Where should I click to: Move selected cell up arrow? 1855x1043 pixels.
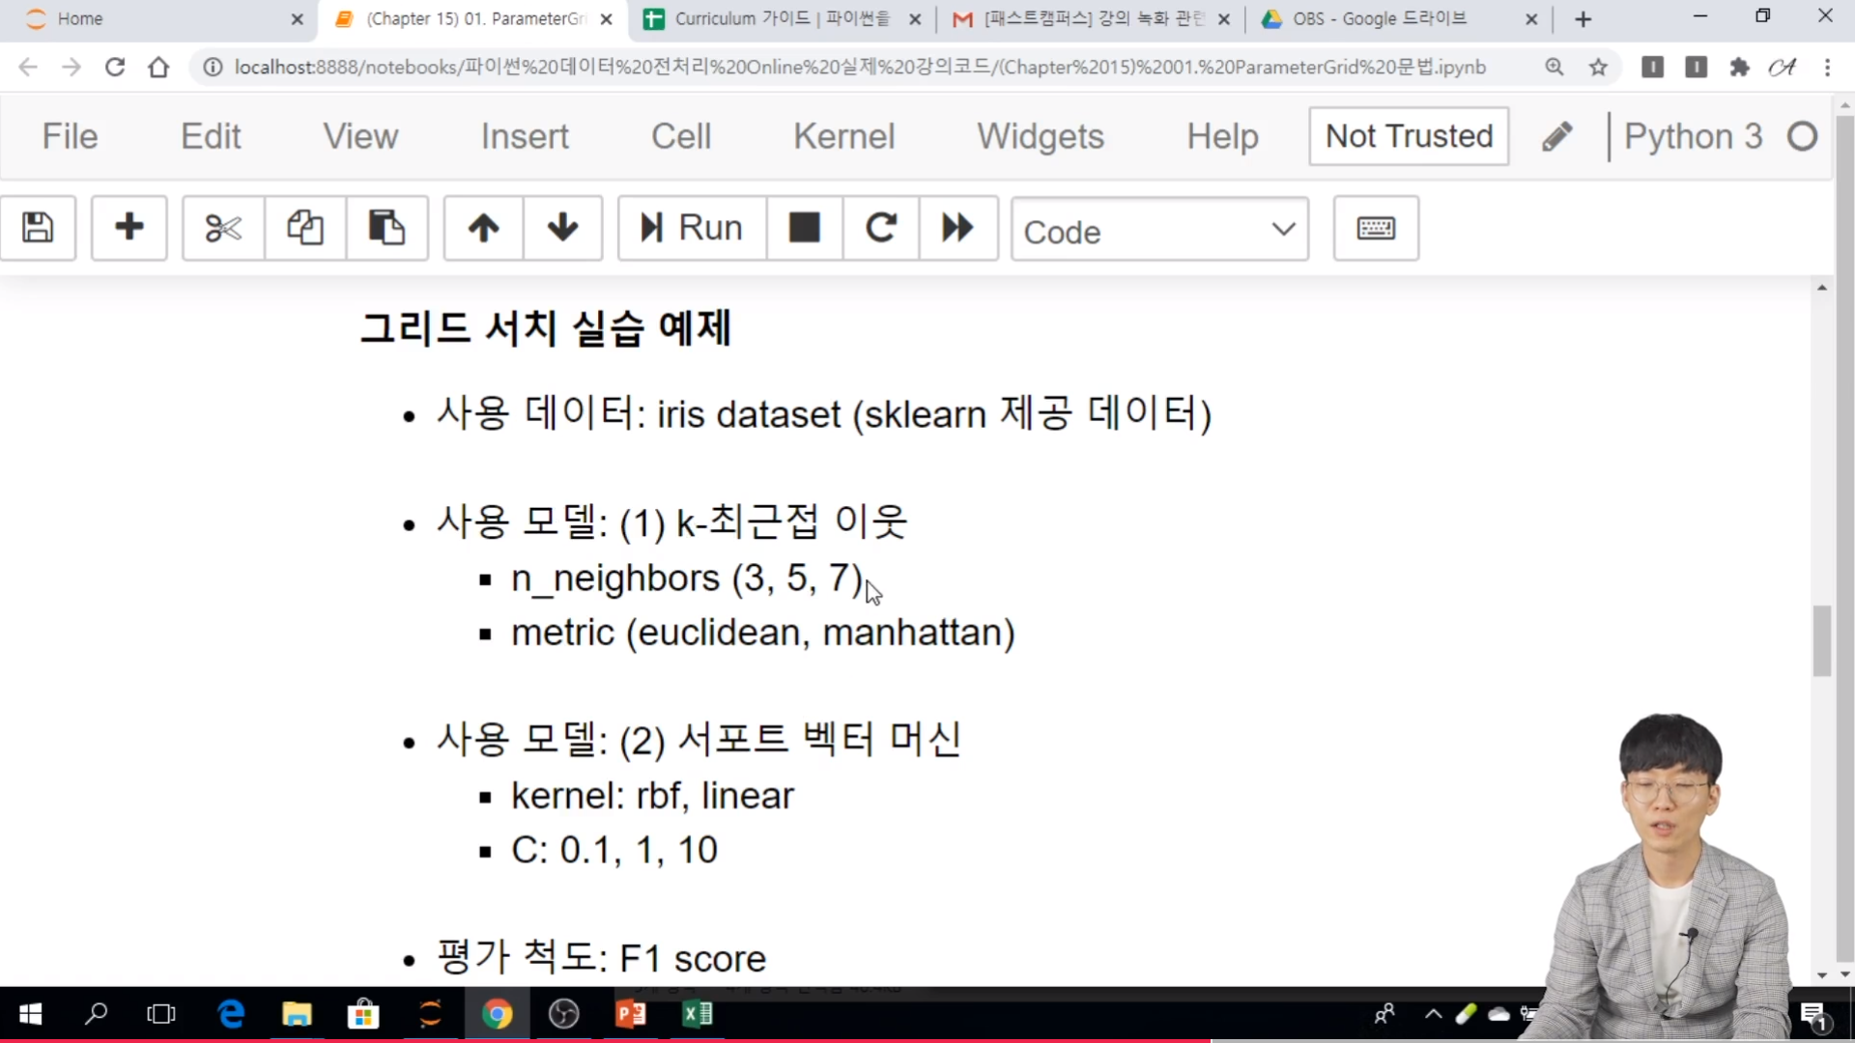pyautogui.click(x=483, y=229)
